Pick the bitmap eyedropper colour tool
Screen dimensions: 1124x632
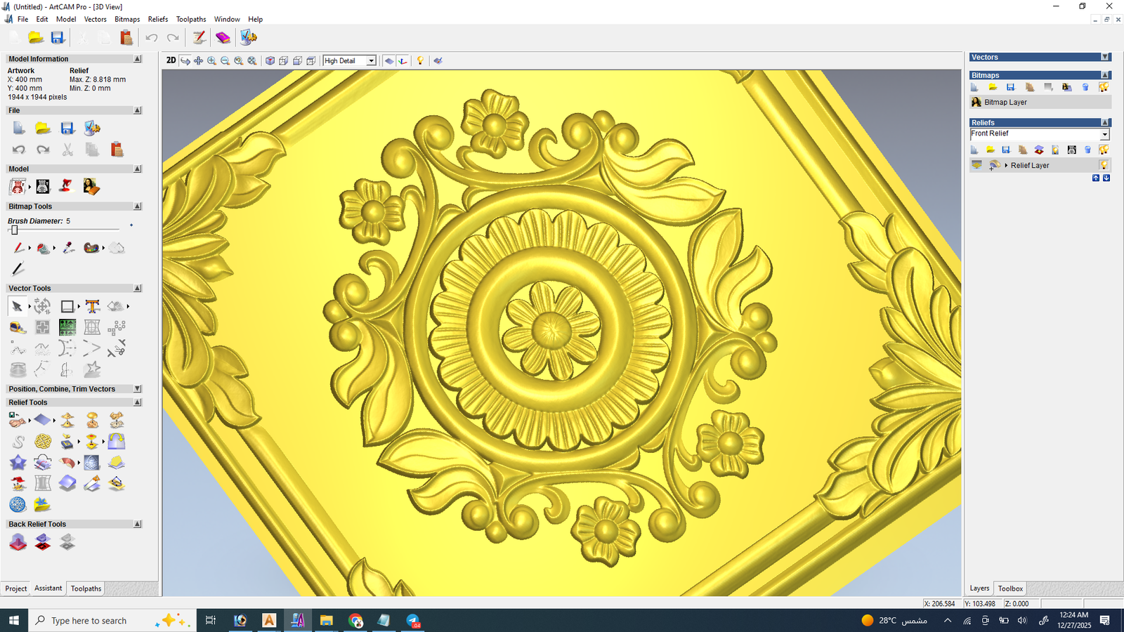(x=68, y=248)
